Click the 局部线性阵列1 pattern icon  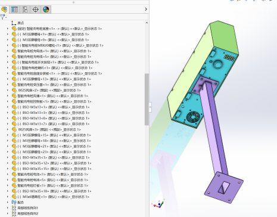(x=14, y=208)
